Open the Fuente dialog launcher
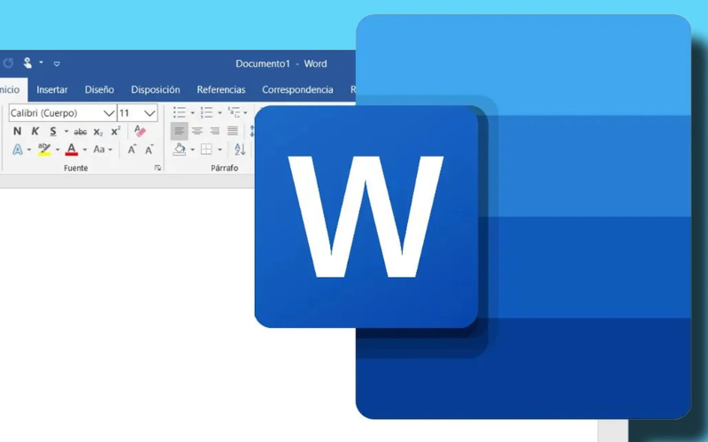 click(x=158, y=168)
